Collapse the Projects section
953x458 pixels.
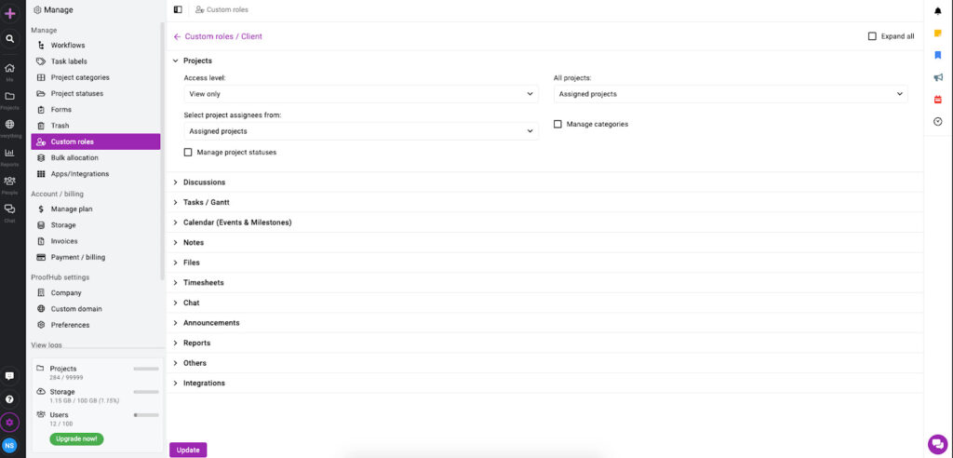[175, 61]
